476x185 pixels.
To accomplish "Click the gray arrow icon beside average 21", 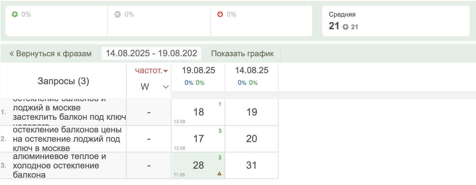I will 346,27.
